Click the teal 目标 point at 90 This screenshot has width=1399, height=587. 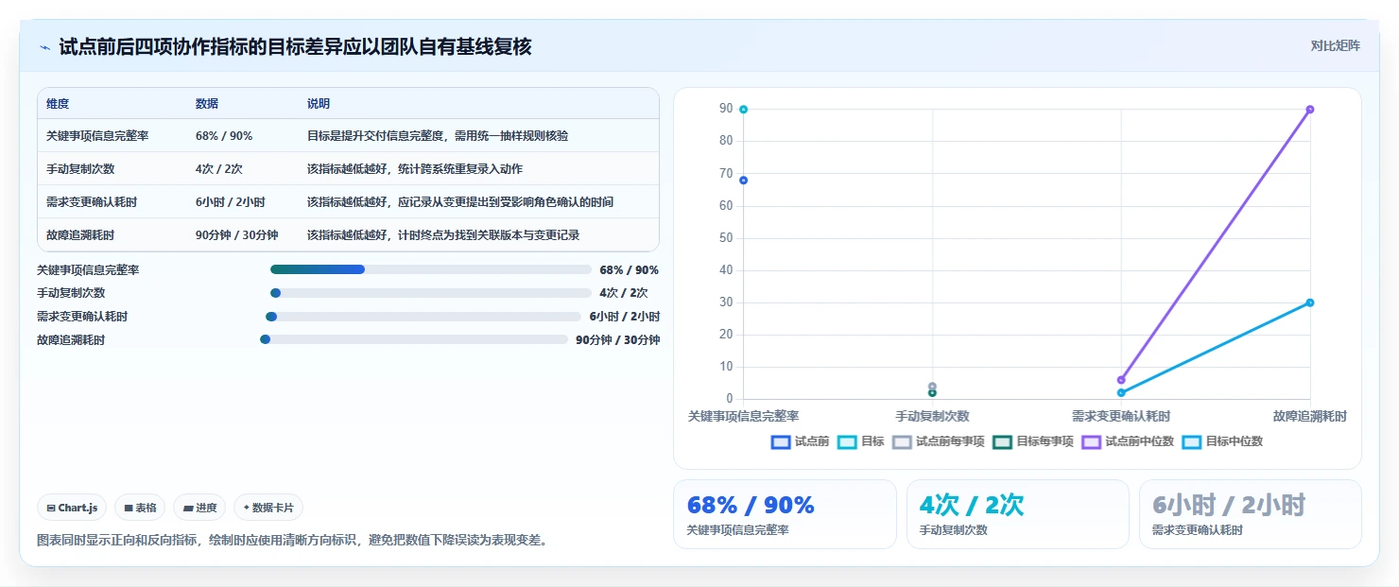pos(743,110)
